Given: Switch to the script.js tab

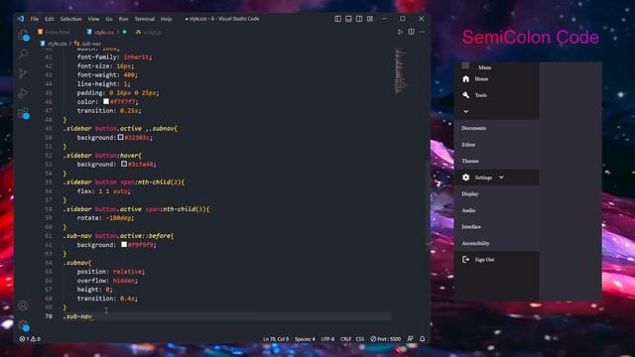Looking at the screenshot, I should click(149, 32).
